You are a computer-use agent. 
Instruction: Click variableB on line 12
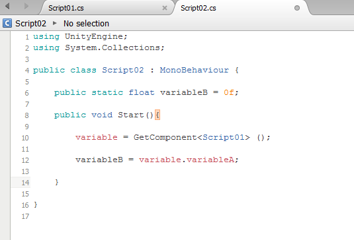click(x=99, y=160)
